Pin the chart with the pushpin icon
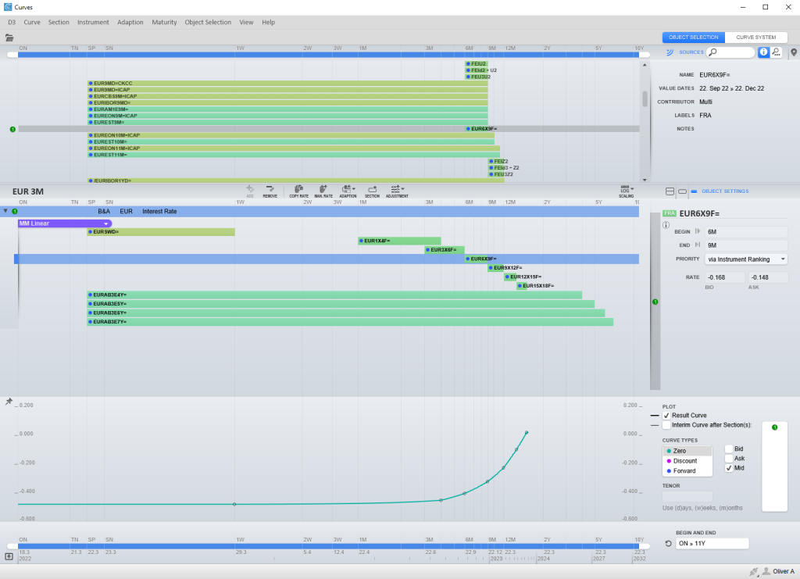The height and width of the screenshot is (579, 800). (9, 402)
